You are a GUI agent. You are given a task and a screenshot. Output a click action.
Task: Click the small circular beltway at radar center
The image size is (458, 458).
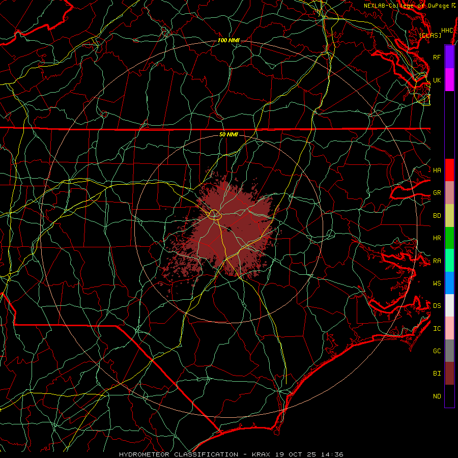point(214,215)
